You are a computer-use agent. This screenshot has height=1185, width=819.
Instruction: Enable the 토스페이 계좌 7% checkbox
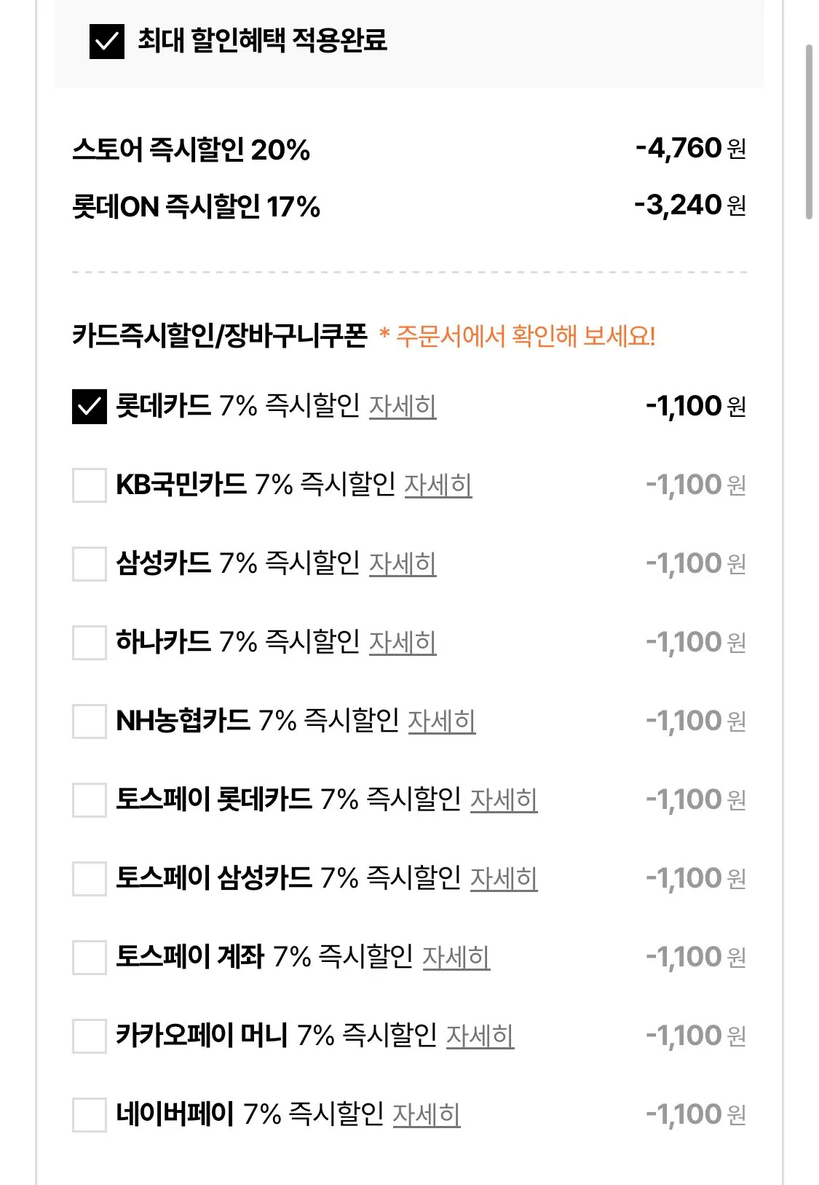90,957
